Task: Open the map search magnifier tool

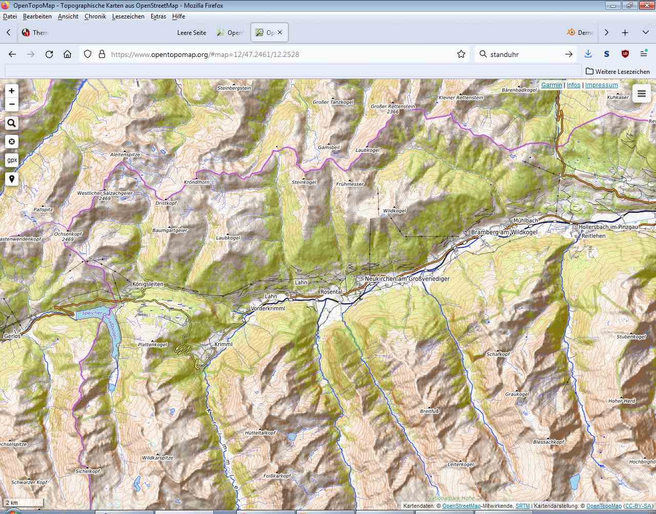Action: [x=11, y=123]
